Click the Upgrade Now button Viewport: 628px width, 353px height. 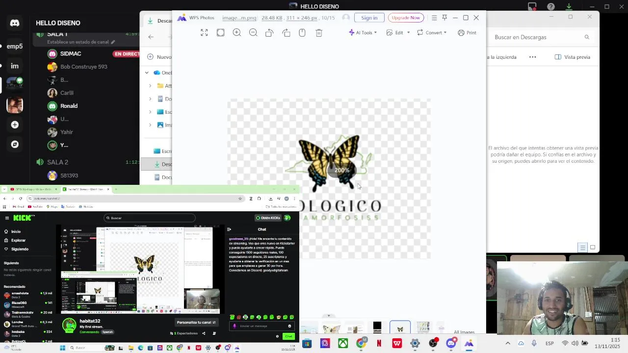(x=406, y=18)
